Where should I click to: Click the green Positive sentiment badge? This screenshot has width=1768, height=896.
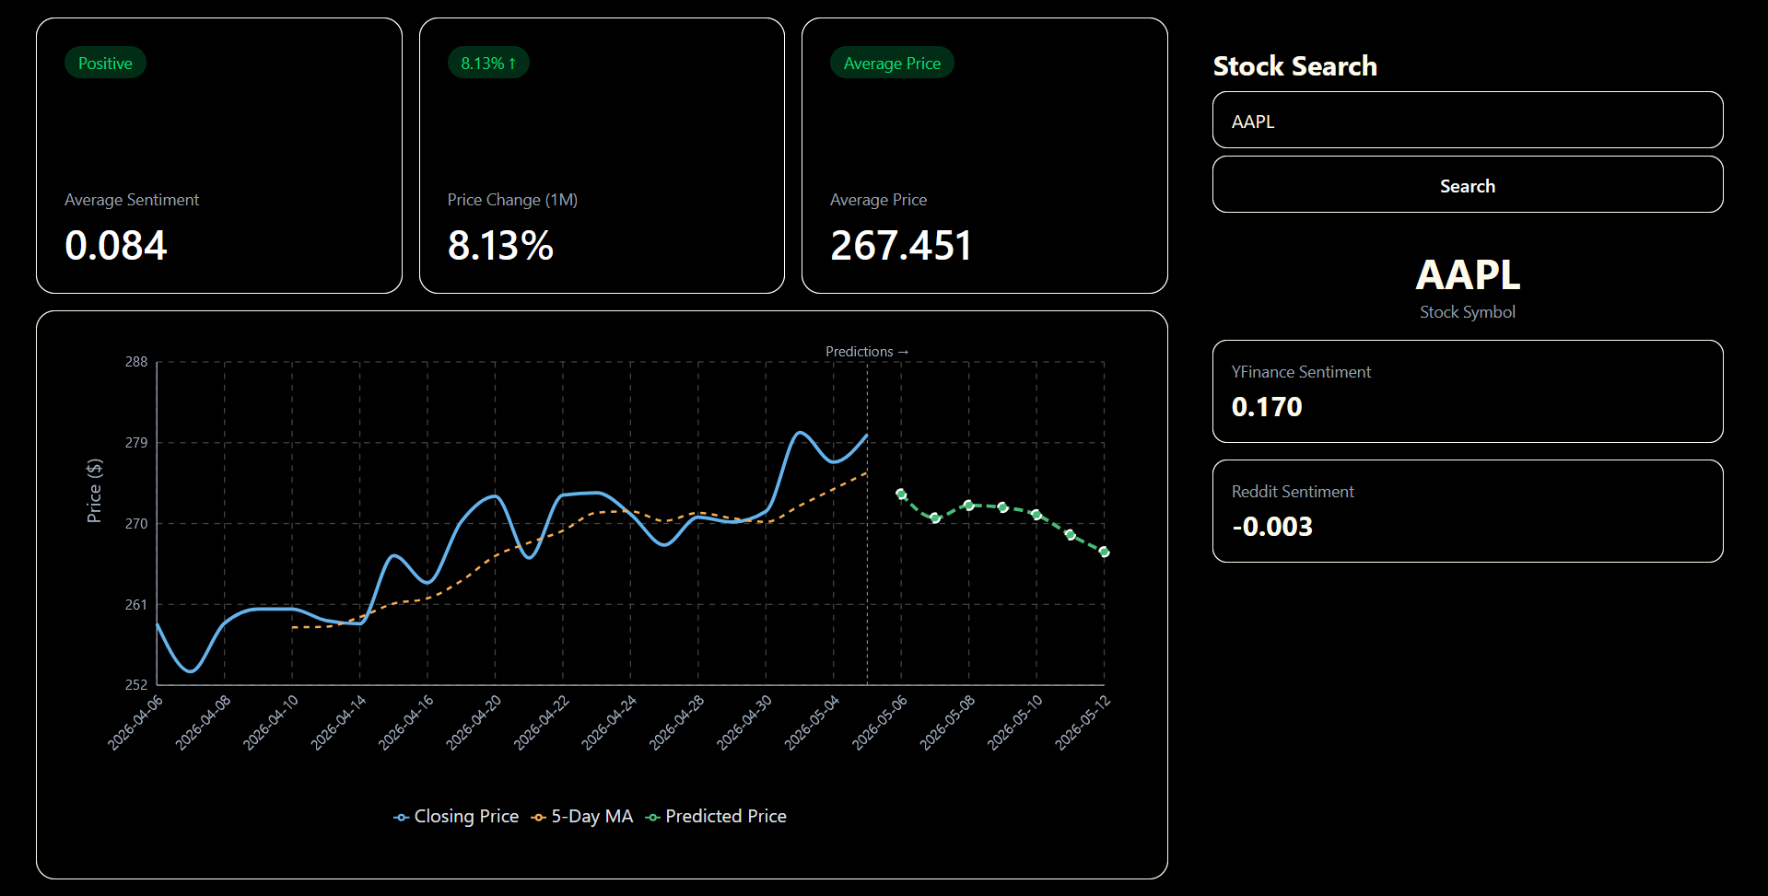tap(105, 63)
